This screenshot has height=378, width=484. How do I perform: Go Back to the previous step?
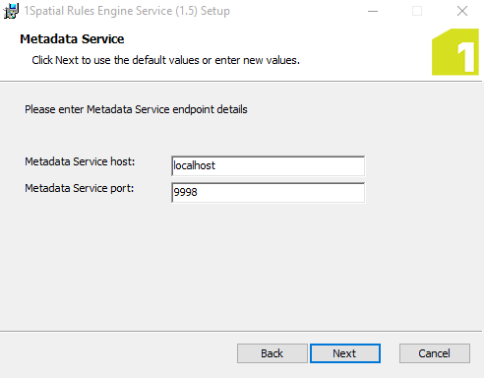tap(272, 353)
